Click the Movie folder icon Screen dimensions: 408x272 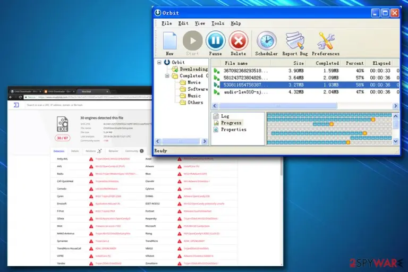(x=183, y=82)
